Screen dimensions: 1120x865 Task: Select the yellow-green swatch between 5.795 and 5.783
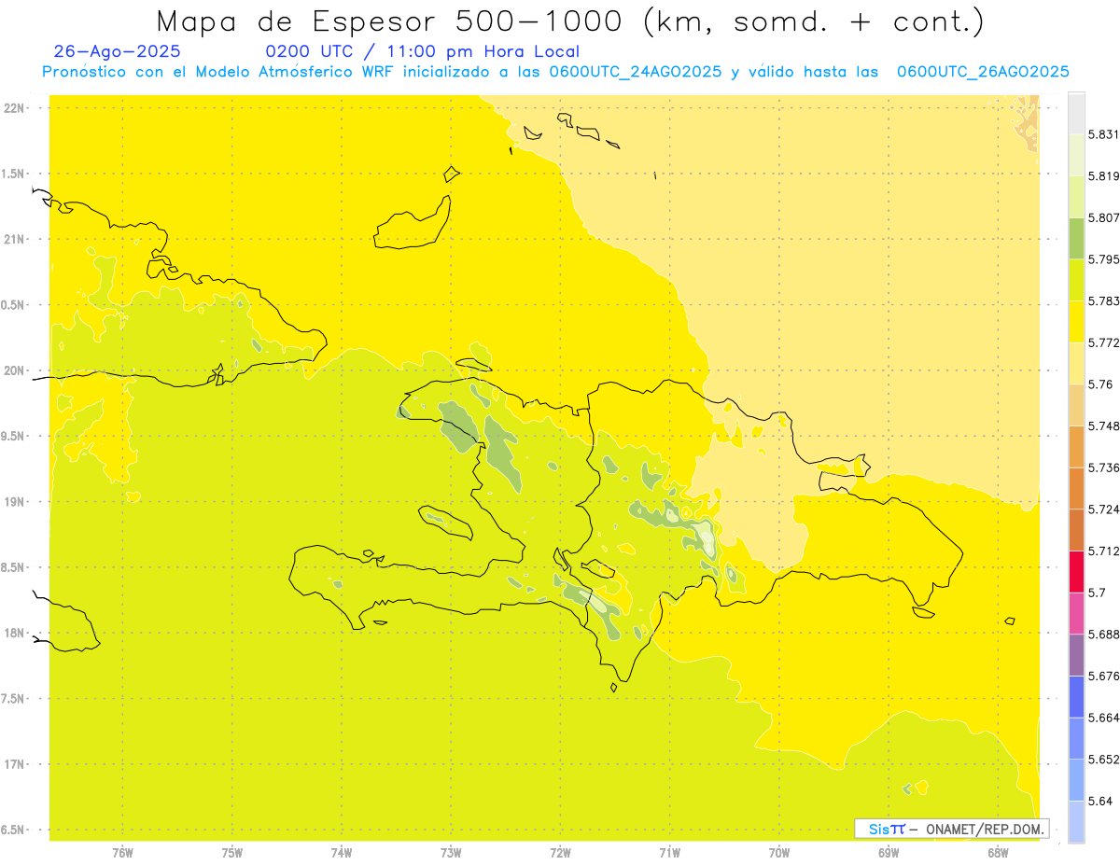point(1076,280)
